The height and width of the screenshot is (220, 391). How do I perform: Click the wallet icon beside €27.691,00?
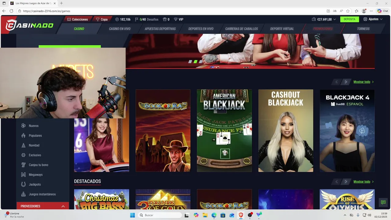click(314, 19)
